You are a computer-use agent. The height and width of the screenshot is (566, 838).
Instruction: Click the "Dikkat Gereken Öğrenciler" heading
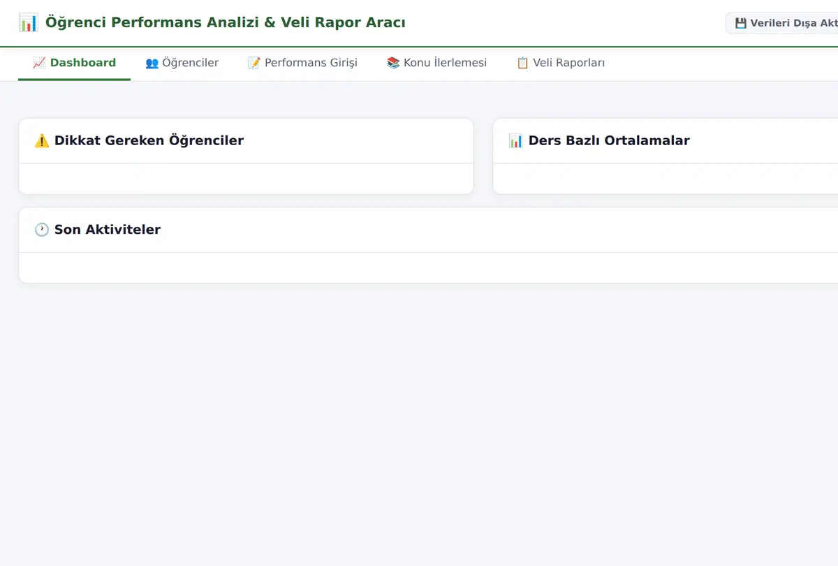click(149, 140)
